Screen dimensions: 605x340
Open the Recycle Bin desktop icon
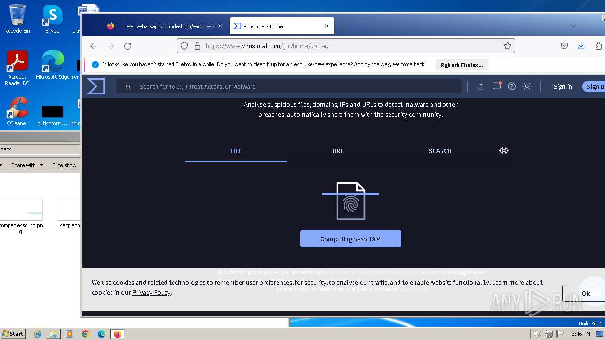tap(17, 19)
